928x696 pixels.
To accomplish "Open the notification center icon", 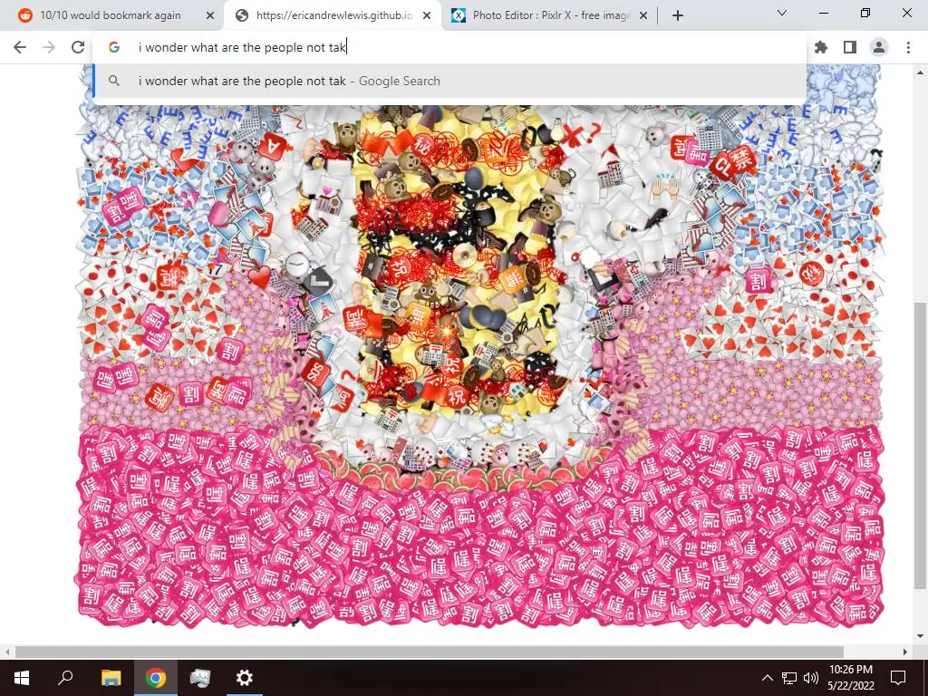I will (x=898, y=678).
